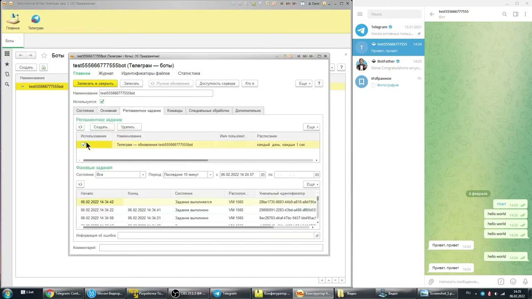Search within the Telegram chat
532x299 pixels.
pos(505,14)
